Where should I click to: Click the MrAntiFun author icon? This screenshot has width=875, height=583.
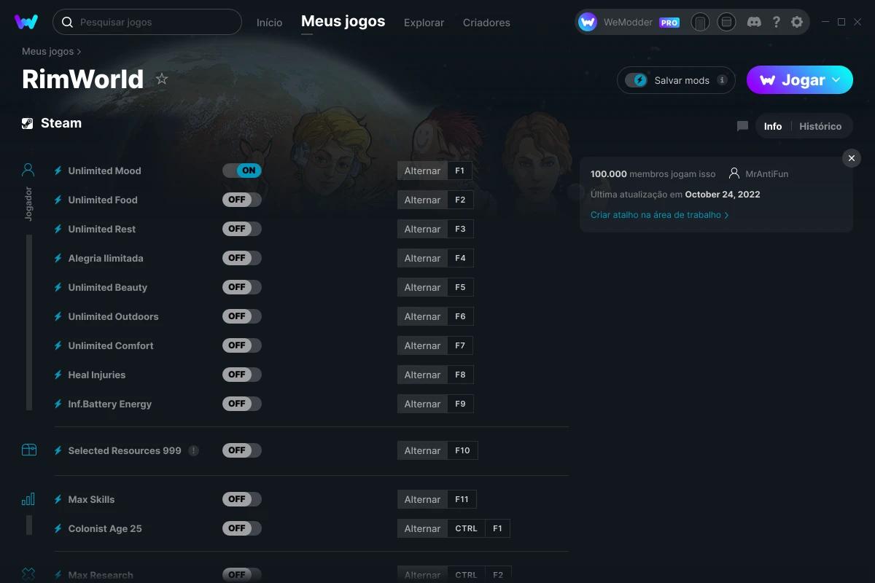click(734, 173)
